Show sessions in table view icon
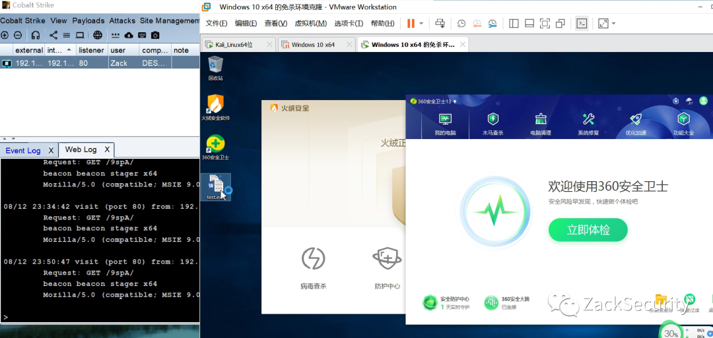The height and width of the screenshot is (338, 713). [x=67, y=35]
